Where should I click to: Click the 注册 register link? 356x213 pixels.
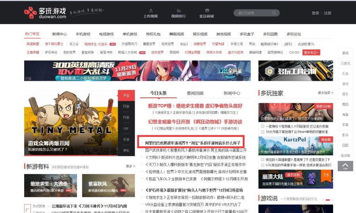coord(327,13)
